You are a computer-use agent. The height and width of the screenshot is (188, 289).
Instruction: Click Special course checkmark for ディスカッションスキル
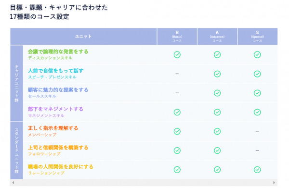pos(257,55)
